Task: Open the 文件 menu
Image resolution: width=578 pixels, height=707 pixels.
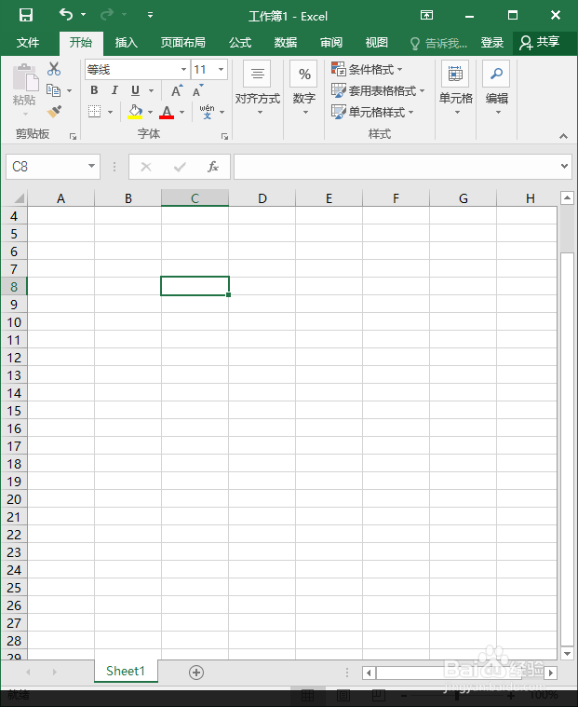Action: coord(28,43)
